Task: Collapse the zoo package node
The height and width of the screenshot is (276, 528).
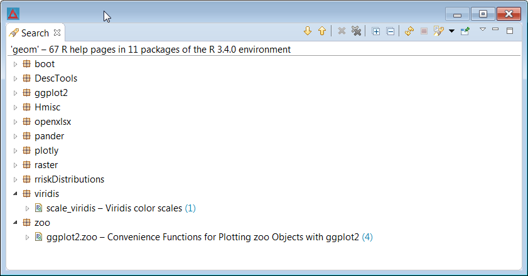Action: [15, 223]
